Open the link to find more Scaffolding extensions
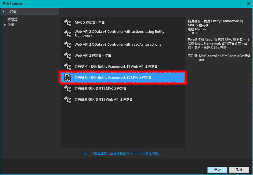The image size is (253, 175). [x=122, y=153]
